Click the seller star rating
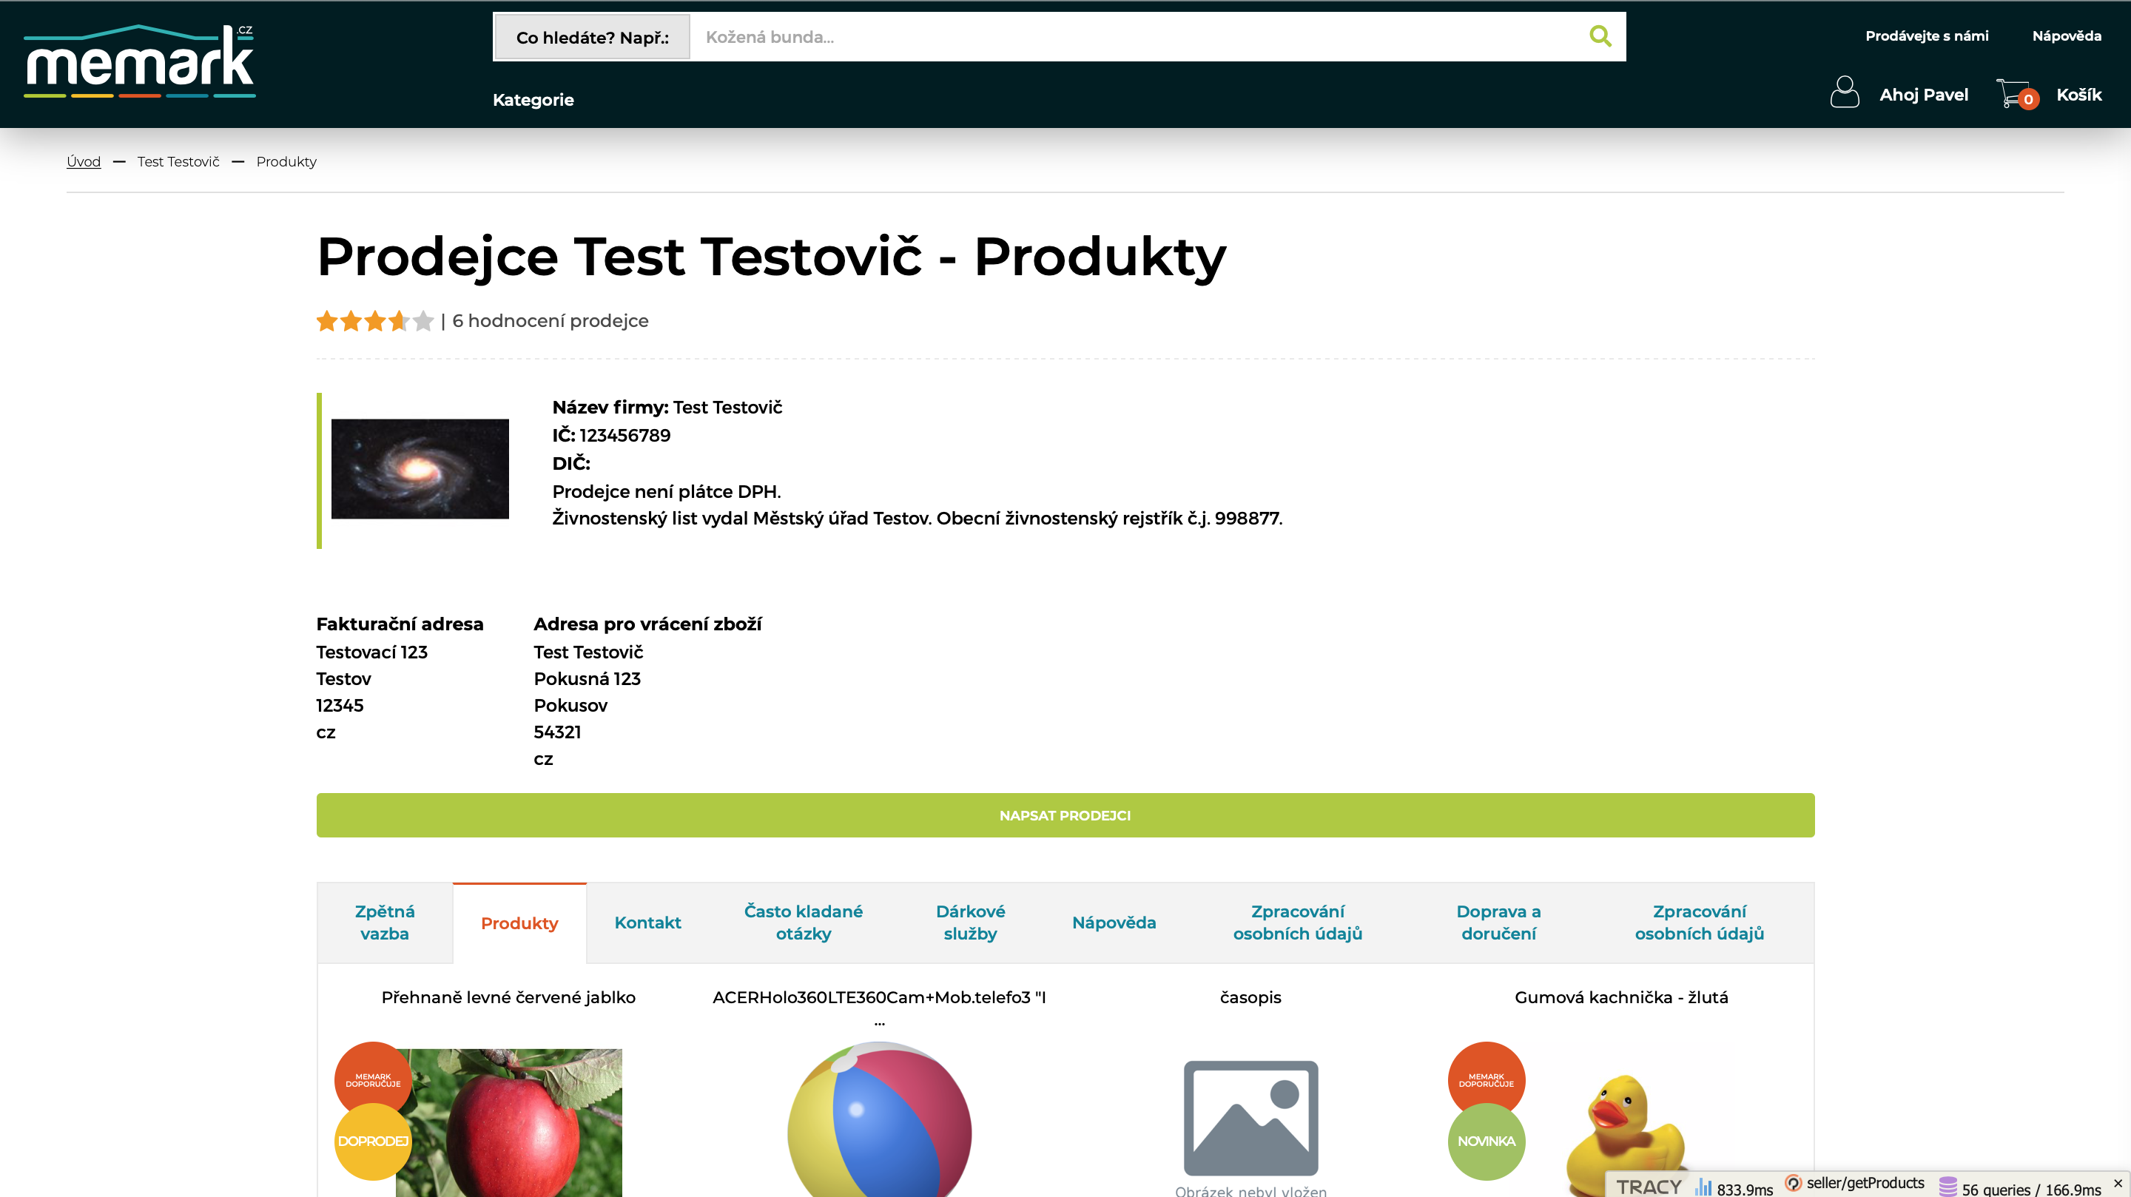2131x1197 pixels. pyautogui.click(x=374, y=321)
